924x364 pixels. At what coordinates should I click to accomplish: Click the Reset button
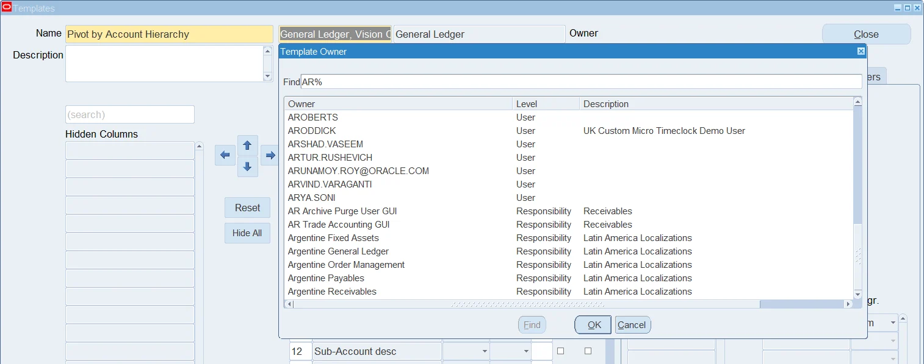tap(247, 208)
